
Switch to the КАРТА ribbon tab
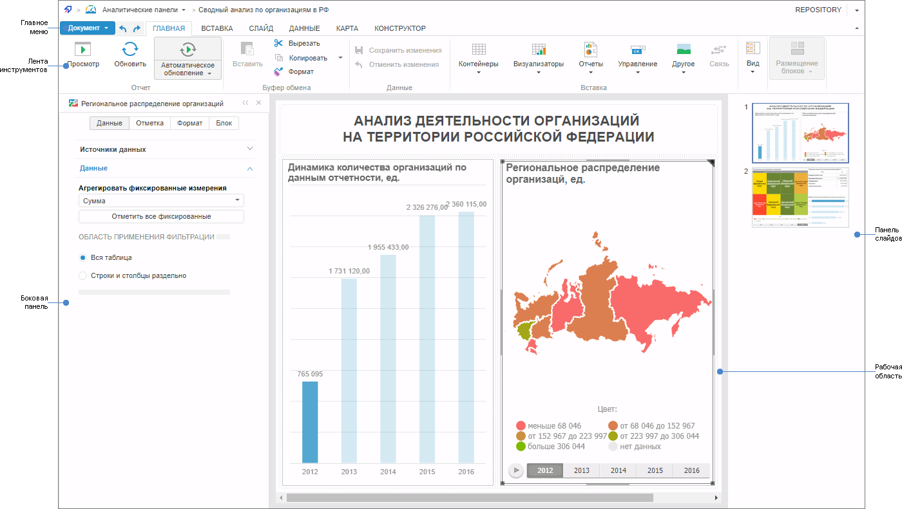point(347,28)
